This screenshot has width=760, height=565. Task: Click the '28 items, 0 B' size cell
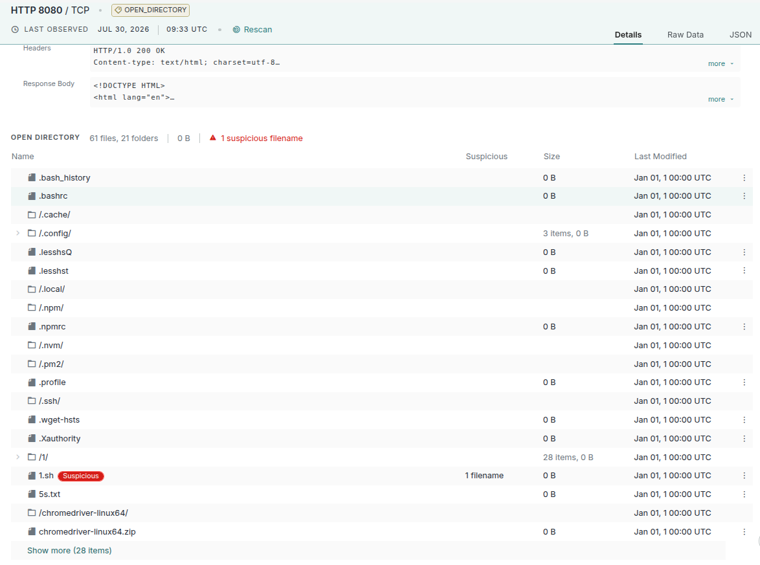pyautogui.click(x=568, y=458)
